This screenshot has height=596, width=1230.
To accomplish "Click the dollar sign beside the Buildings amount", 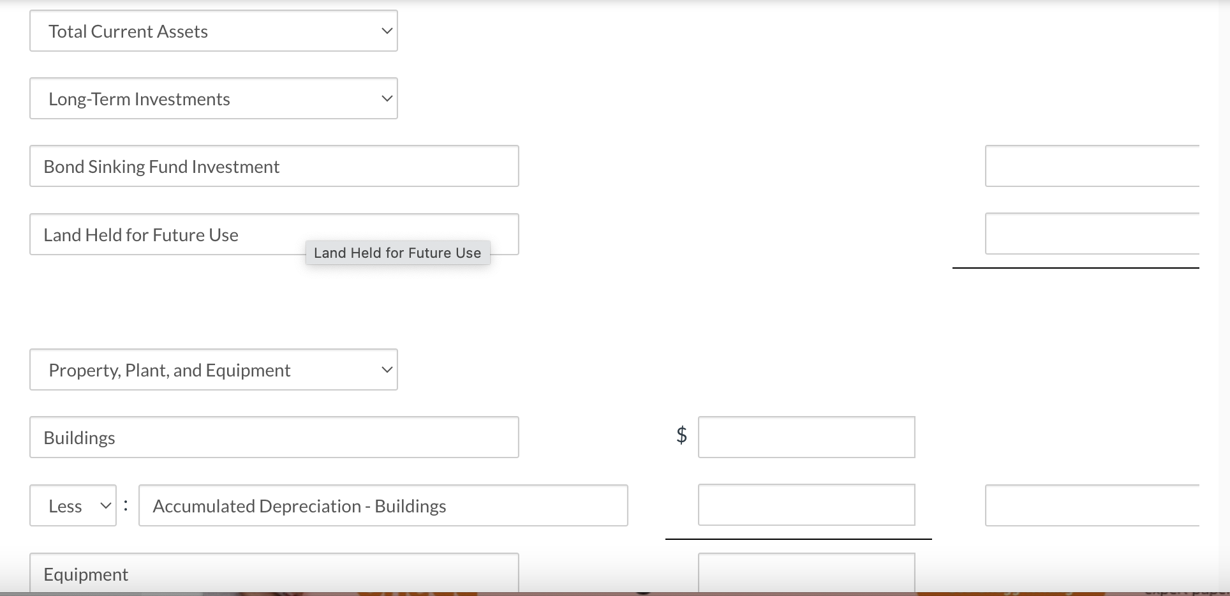I will (x=681, y=435).
